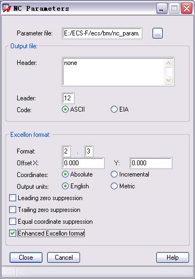Open Help for NC Parameters
Screen dimensions: 195x279
click(x=172, y=258)
